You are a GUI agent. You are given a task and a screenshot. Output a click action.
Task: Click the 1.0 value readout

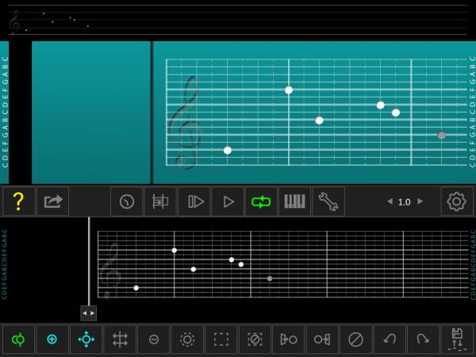click(x=405, y=202)
